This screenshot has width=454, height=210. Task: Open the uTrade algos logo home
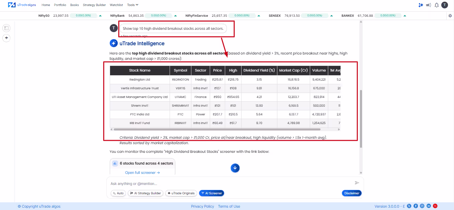coord(22,5)
